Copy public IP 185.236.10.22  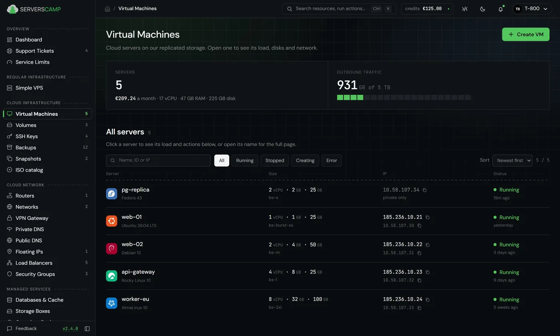(x=428, y=244)
